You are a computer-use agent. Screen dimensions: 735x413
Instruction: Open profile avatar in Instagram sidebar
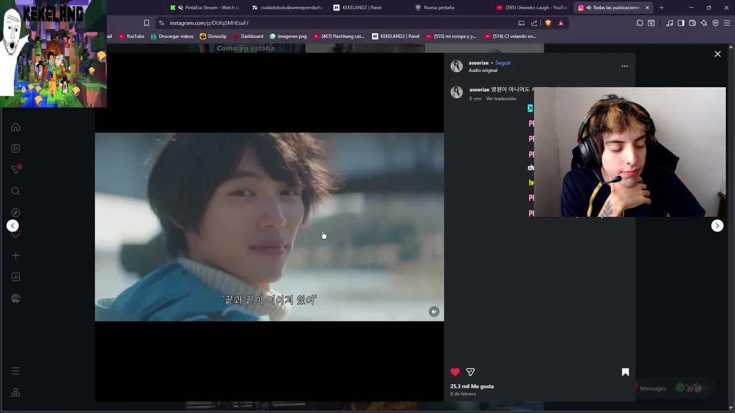(16, 298)
